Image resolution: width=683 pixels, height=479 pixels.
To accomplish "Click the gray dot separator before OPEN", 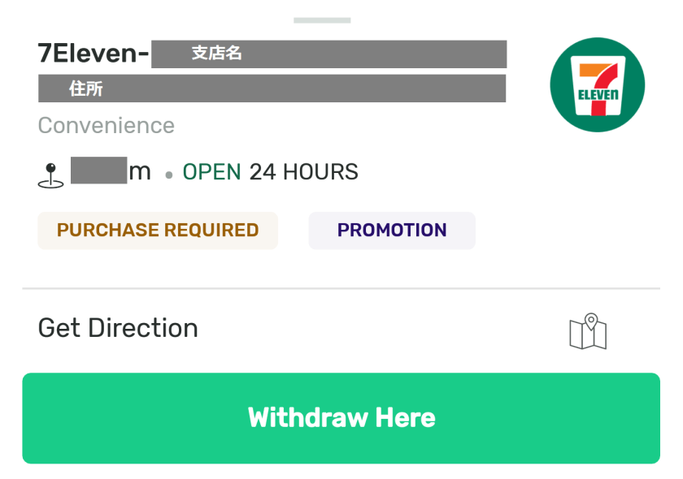I will tap(168, 175).
